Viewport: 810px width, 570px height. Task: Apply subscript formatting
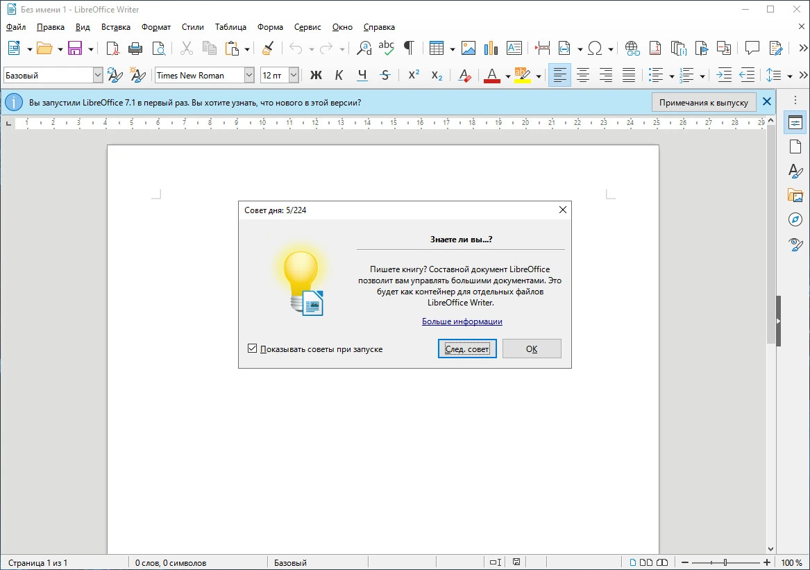pyautogui.click(x=437, y=76)
